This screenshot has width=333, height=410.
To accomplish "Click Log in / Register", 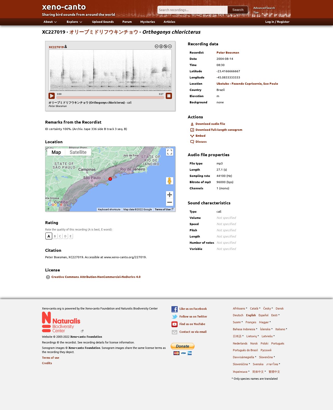I will click(277, 22).
